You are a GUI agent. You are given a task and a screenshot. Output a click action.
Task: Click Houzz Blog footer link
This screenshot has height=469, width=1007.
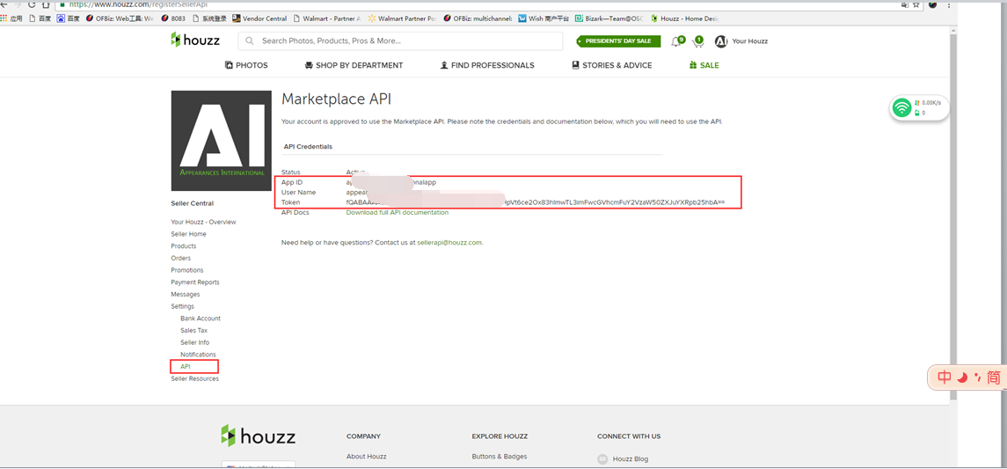point(631,459)
